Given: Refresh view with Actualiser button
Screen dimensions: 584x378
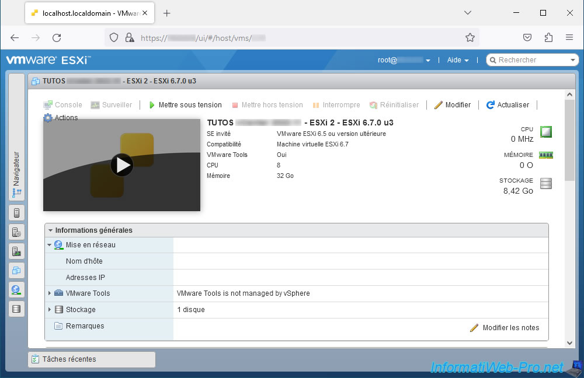Looking at the screenshot, I should [x=507, y=105].
